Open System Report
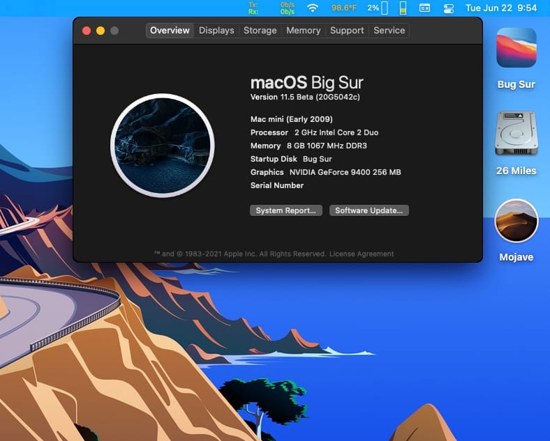 point(286,210)
